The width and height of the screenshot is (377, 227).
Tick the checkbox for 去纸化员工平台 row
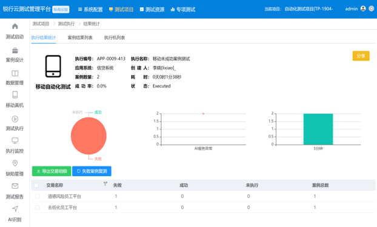point(37,207)
